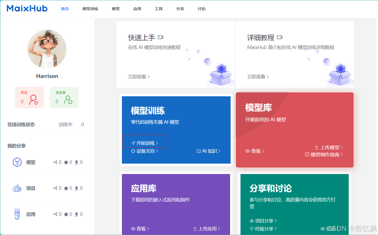Click the text "在线 AI 模型训练快速教程"

154,47
